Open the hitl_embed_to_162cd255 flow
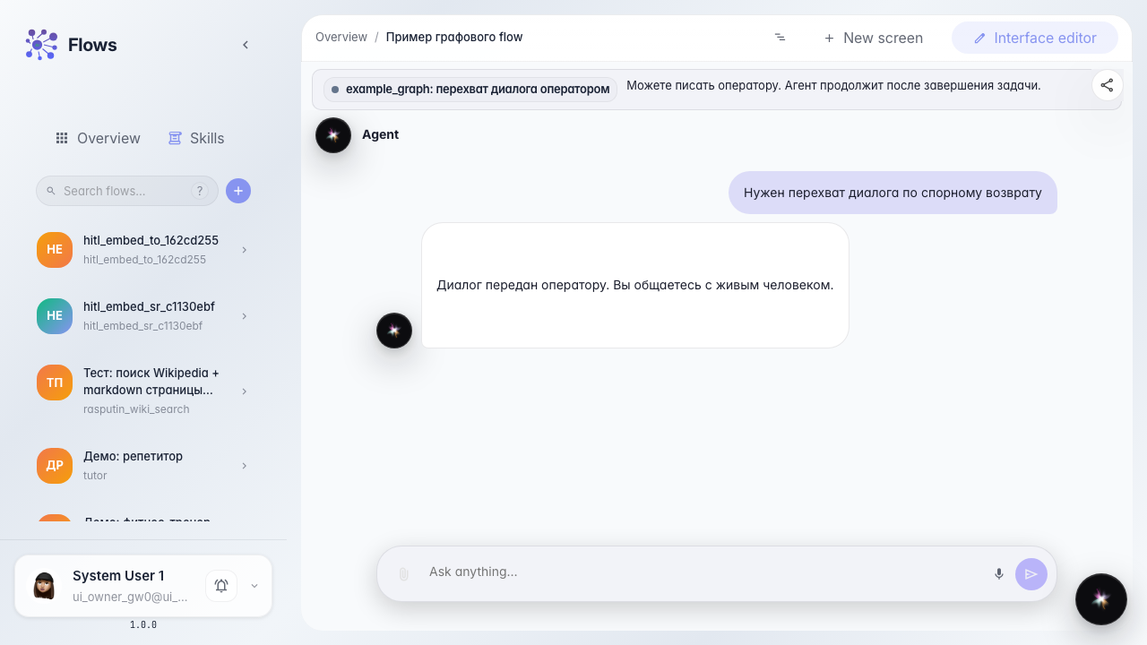Viewport: 1147px width, 645px height. tap(143, 250)
